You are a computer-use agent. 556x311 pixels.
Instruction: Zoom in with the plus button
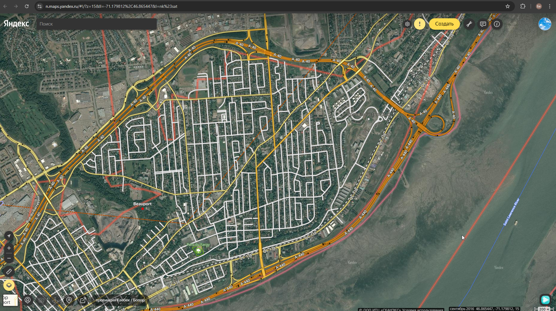pos(9,248)
